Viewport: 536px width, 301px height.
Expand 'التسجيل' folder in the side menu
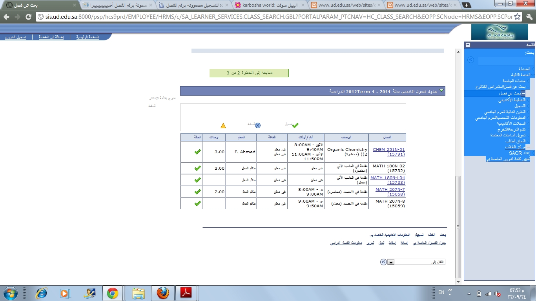520,106
